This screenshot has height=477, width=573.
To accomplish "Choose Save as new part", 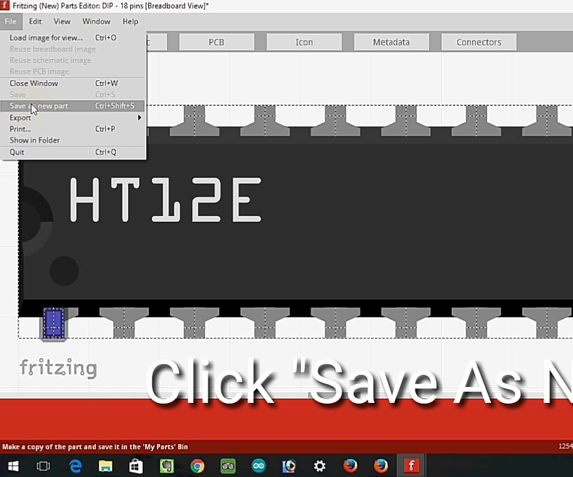I will point(73,106).
